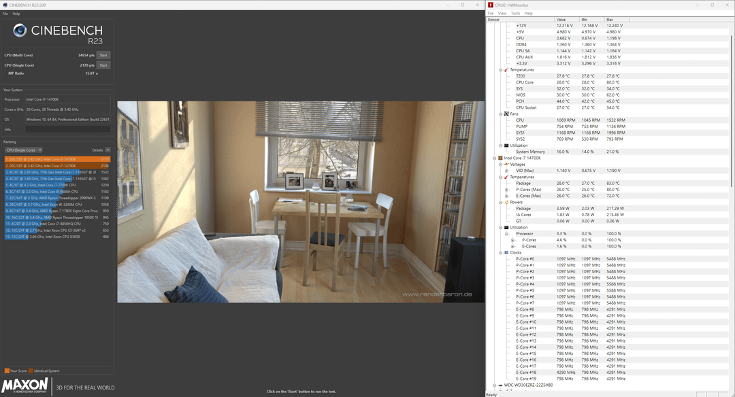Click the Max column header

[617, 20]
